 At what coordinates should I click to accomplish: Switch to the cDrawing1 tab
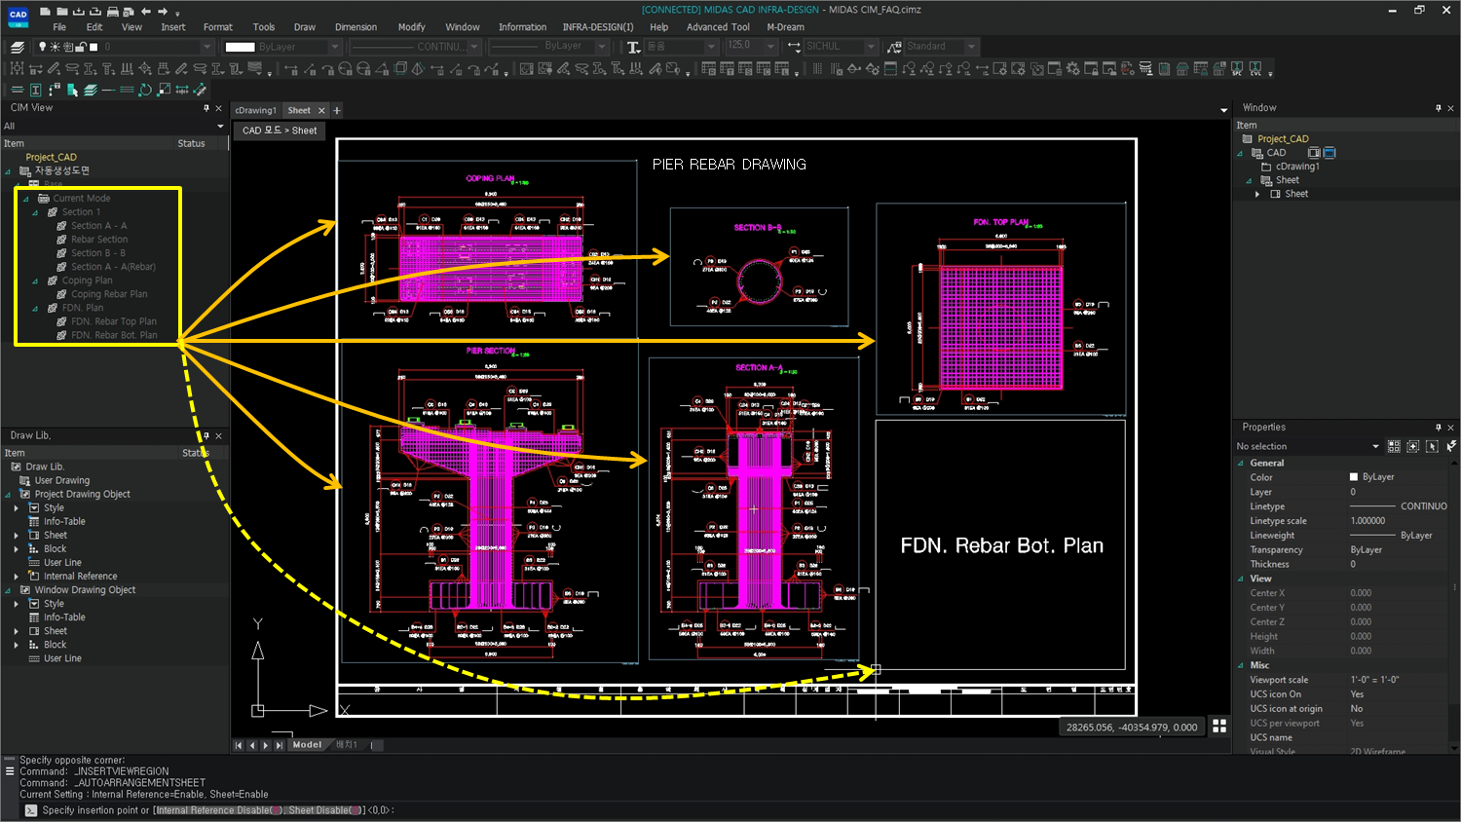[255, 110]
